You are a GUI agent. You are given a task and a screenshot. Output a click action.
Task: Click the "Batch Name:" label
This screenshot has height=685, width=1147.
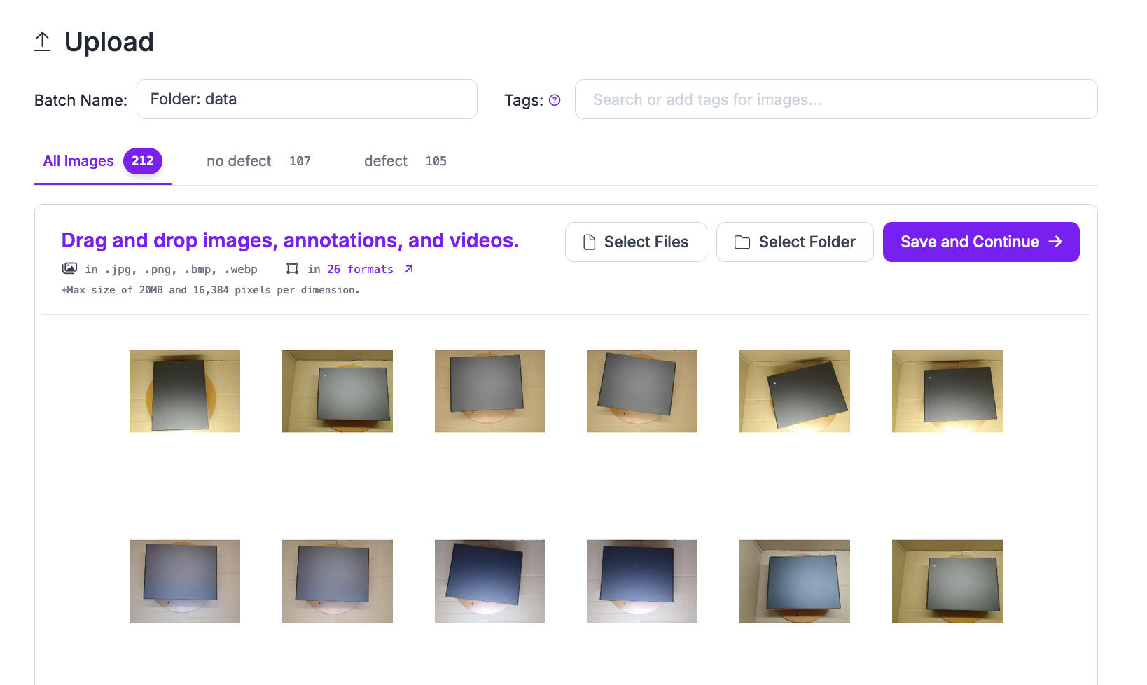81,100
